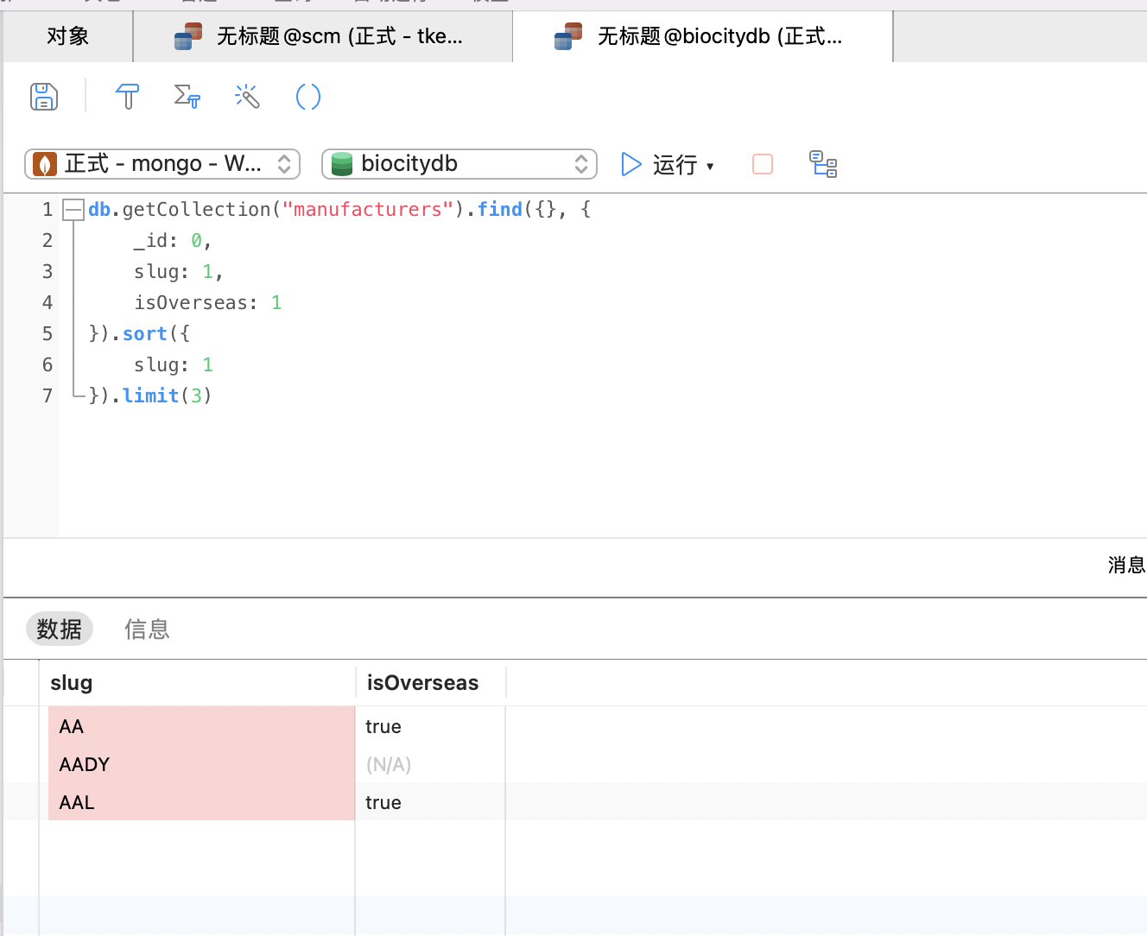This screenshot has width=1147, height=936.
Task: Select isOverseas true cell in AAL row
Action: pos(430,802)
